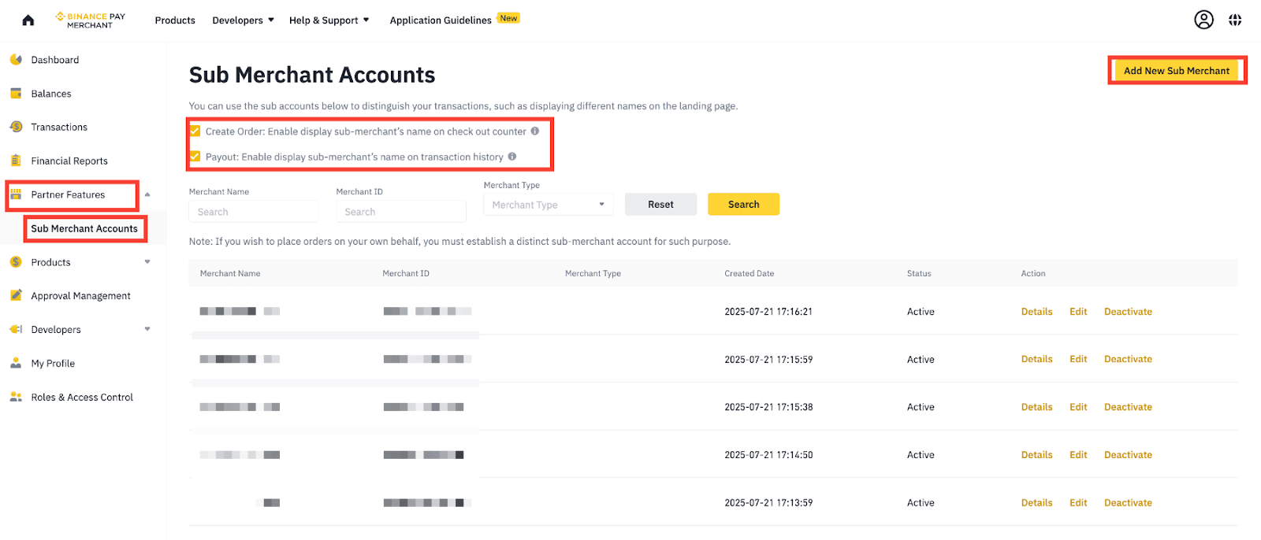Viewport: 1261px width, 540px height.
Task: Click the 2025-07-21 17:16:21 date cell
Action: pyautogui.click(x=768, y=312)
